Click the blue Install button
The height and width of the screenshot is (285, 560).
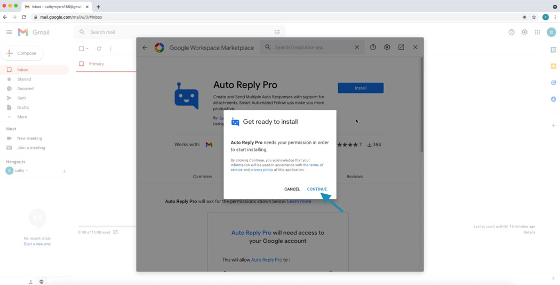click(x=361, y=88)
